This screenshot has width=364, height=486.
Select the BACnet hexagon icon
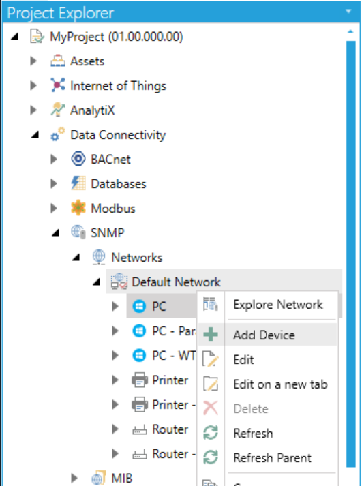tap(78, 159)
